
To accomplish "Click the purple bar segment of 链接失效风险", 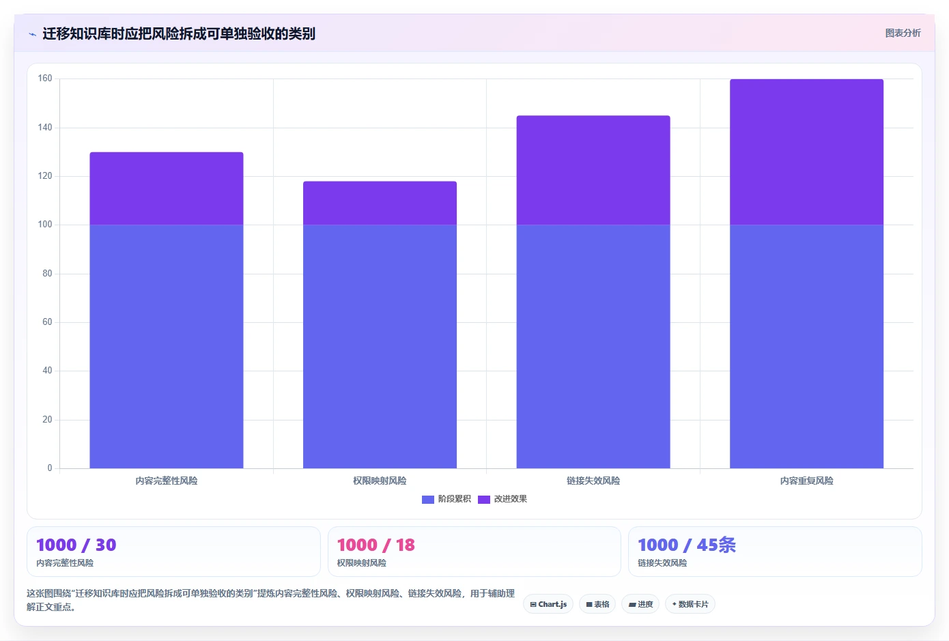I will 593,171.
